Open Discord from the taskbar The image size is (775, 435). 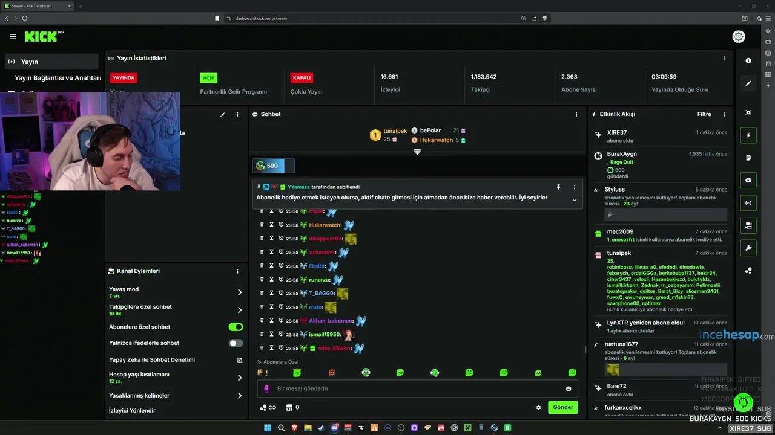[334, 428]
